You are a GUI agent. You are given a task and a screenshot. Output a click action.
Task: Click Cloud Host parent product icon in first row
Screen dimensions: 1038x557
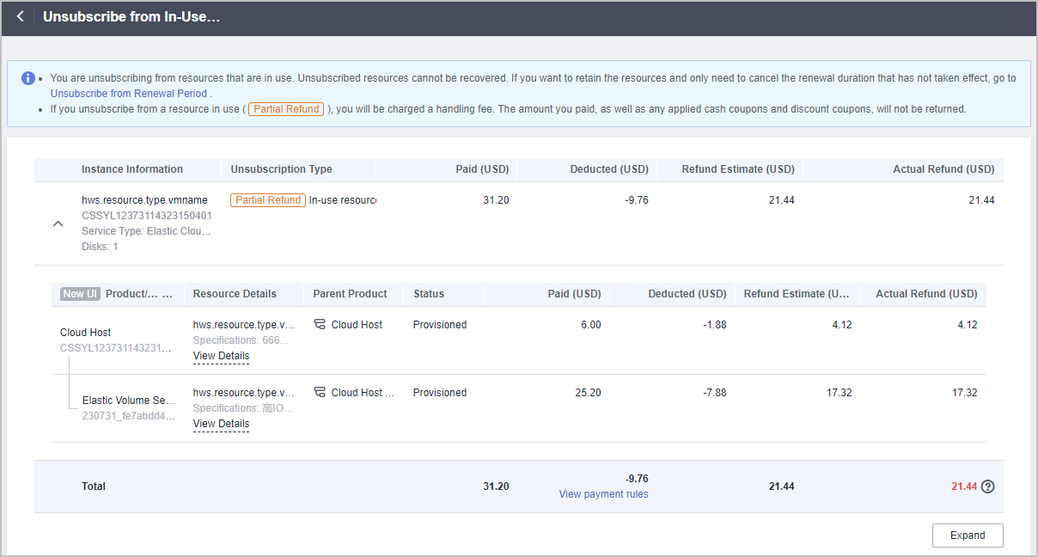[320, 325]
